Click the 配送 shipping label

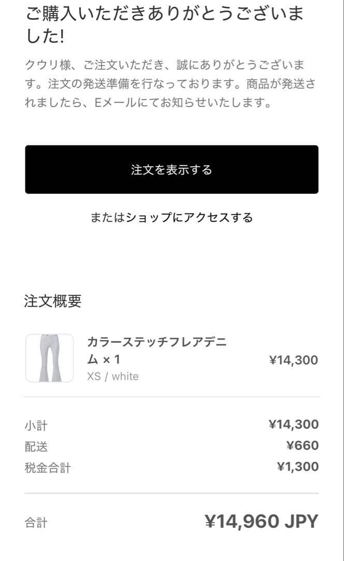36,446
